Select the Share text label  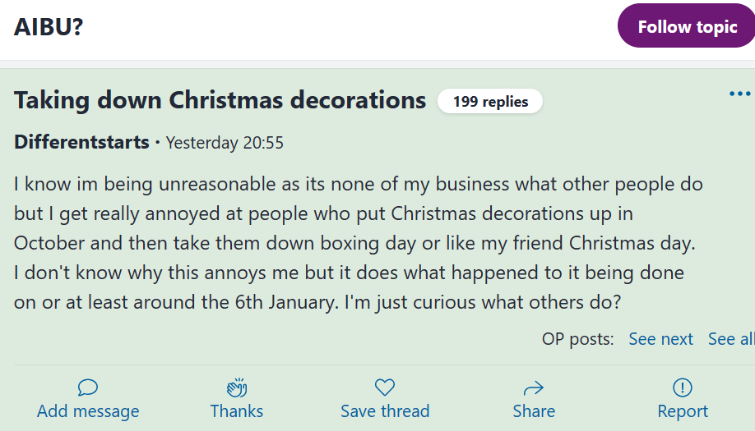tap(534, 411)
